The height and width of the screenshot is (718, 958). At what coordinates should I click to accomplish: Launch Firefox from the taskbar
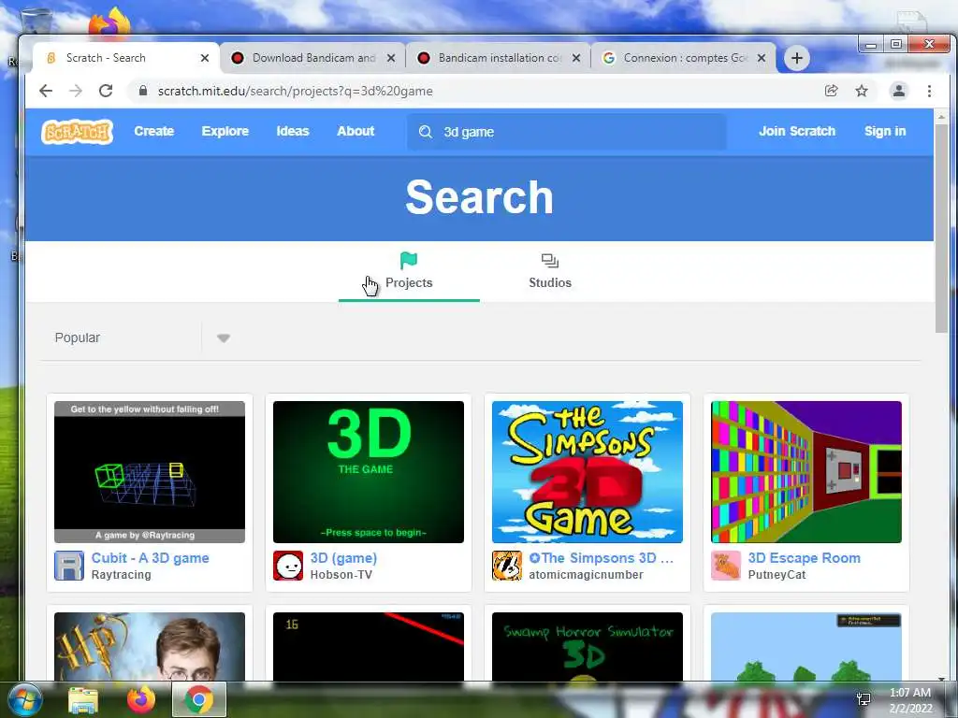coord(141,699)
